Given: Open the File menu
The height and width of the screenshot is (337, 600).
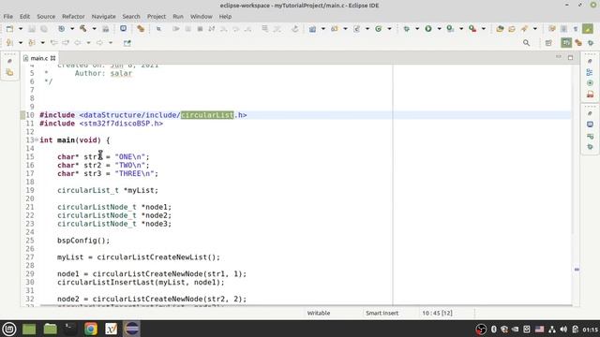Looking at the screenshot, I should click(8, 17).
